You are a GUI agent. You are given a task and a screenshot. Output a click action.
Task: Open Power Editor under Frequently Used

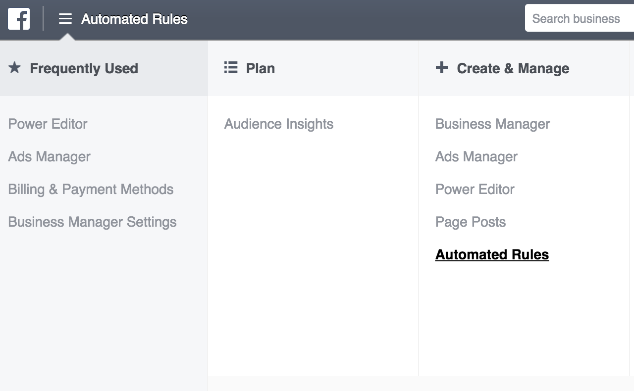click(48, 124)
